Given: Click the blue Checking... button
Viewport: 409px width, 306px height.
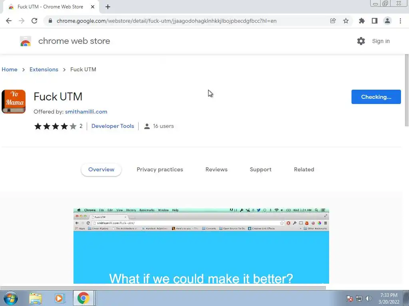Looking at the screenshot, I should pos(376,97).
